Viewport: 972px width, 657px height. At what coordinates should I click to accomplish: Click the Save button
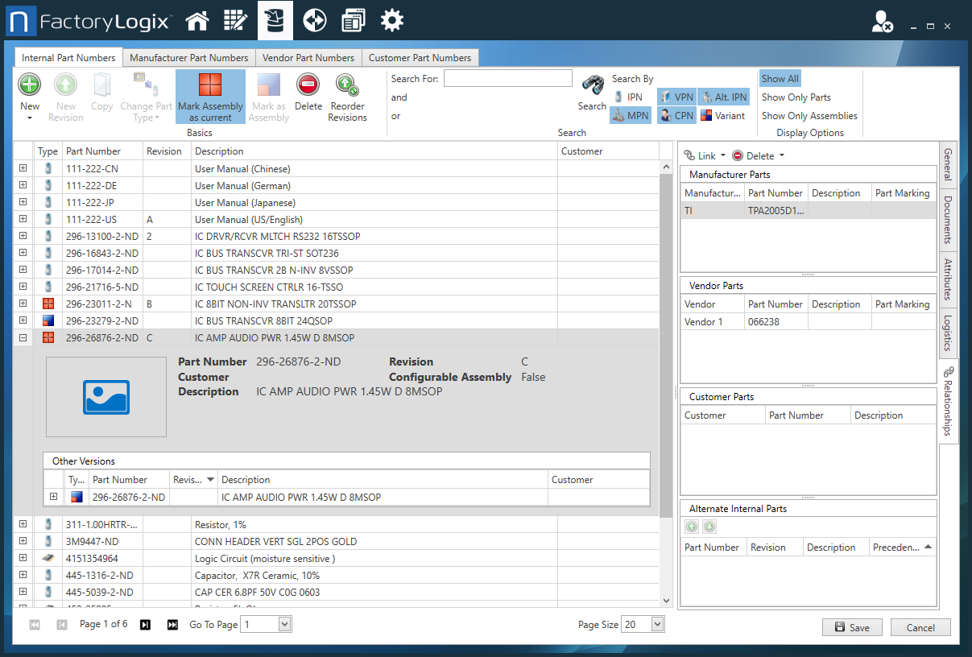click(852, 627)
